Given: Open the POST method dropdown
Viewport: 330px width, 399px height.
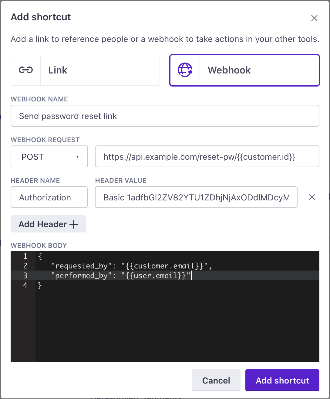Looking at the screenshot, I should 49,157.
